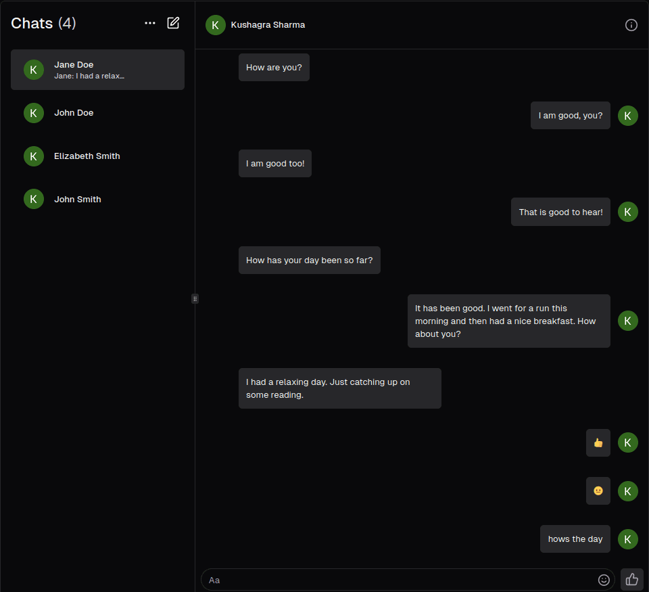Open the Chats three-dot options menu
Screen dimensions: 649x592
[149, 22]
